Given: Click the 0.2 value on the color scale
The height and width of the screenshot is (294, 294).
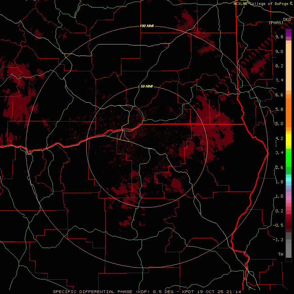Looking at the screenshot, I should [x=279, y=211].
